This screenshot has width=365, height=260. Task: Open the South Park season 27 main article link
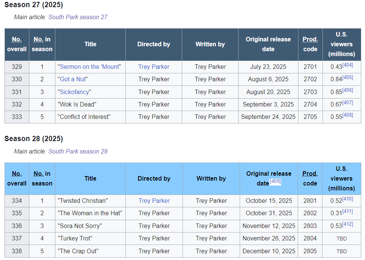pyautogui.click(x=78, y=17)
